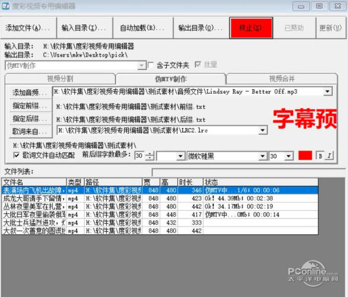Select row 表演场内飞机出故障

(x=160, y=190)
